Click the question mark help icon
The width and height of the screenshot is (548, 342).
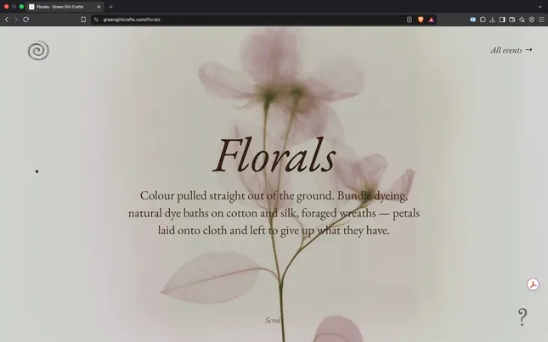point(523,317)
